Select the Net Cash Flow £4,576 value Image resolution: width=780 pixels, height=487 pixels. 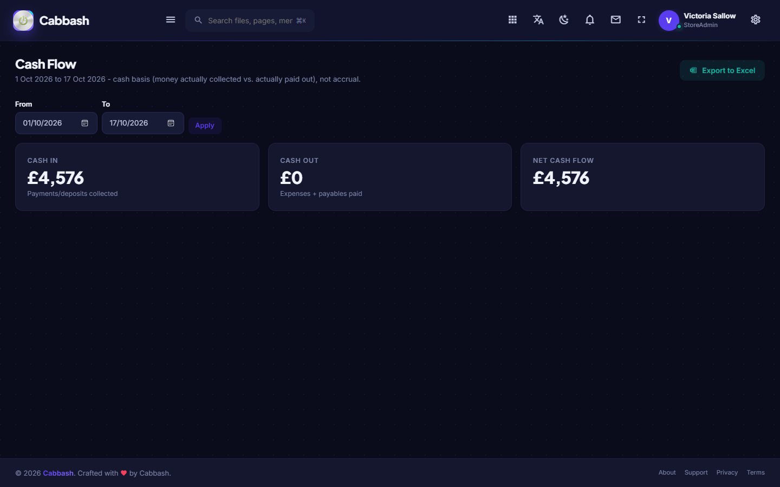click(x=561, y=178)
